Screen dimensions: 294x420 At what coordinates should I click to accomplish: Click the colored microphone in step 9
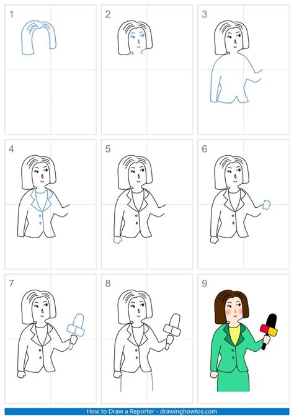pos(269,331)
